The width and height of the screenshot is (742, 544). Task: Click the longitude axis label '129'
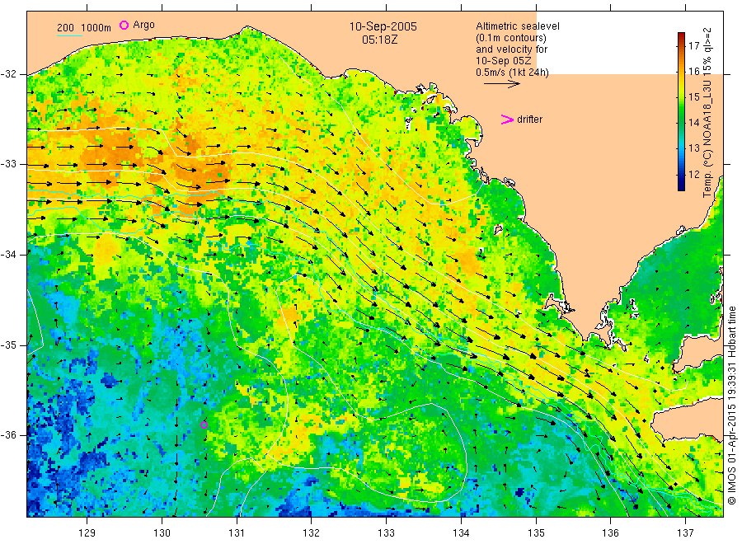pyautogui.click(x=87, y=533)
